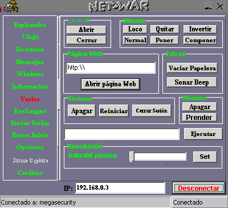Click the IP address field
228x208 pixels.
tap(120, 188)
